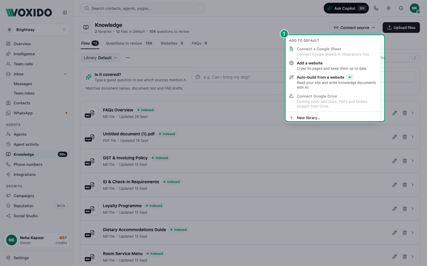Go to Team calls in sidebar
Screen dimensions: 427x266
pyautogui.click(x=37, y=64)
